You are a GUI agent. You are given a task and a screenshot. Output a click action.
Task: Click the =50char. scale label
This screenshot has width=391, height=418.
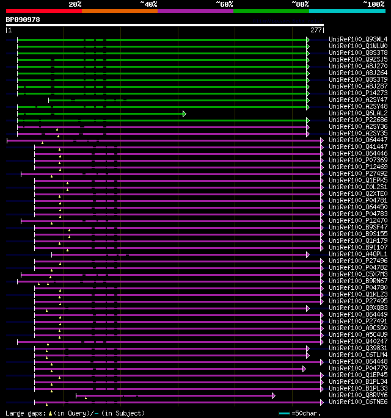pos(306,413)
